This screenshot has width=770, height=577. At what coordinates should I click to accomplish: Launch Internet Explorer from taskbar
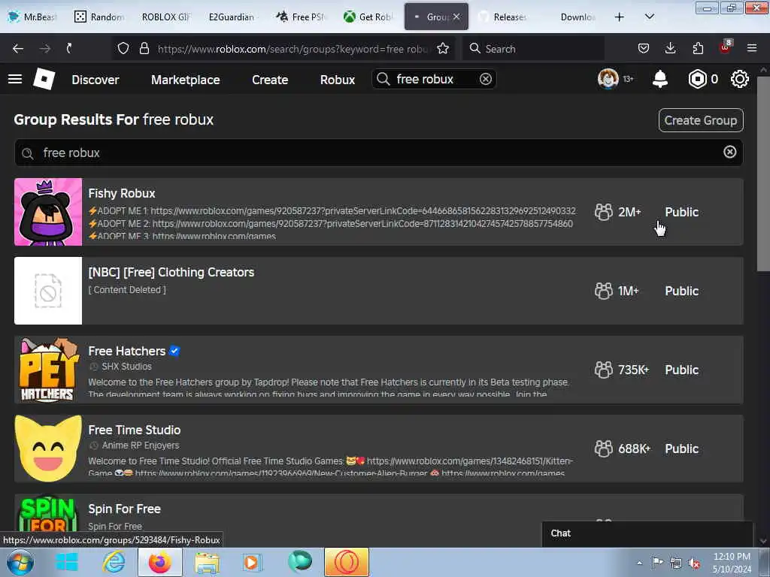[x=114, y=562]
